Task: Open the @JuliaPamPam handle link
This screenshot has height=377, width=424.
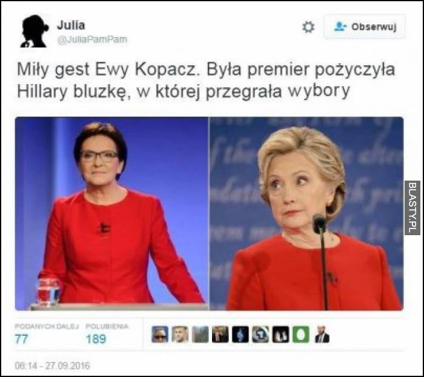Action: point(92,39)
